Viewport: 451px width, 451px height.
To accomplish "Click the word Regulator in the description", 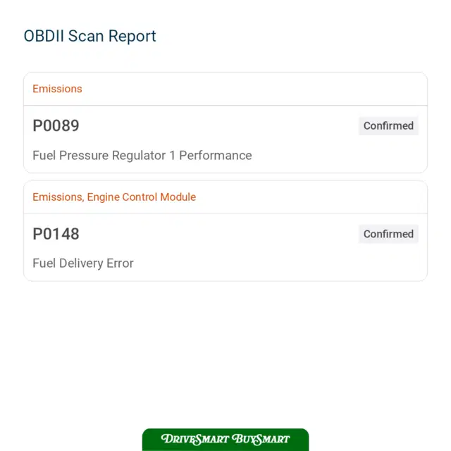I will (x=139, y=156).
